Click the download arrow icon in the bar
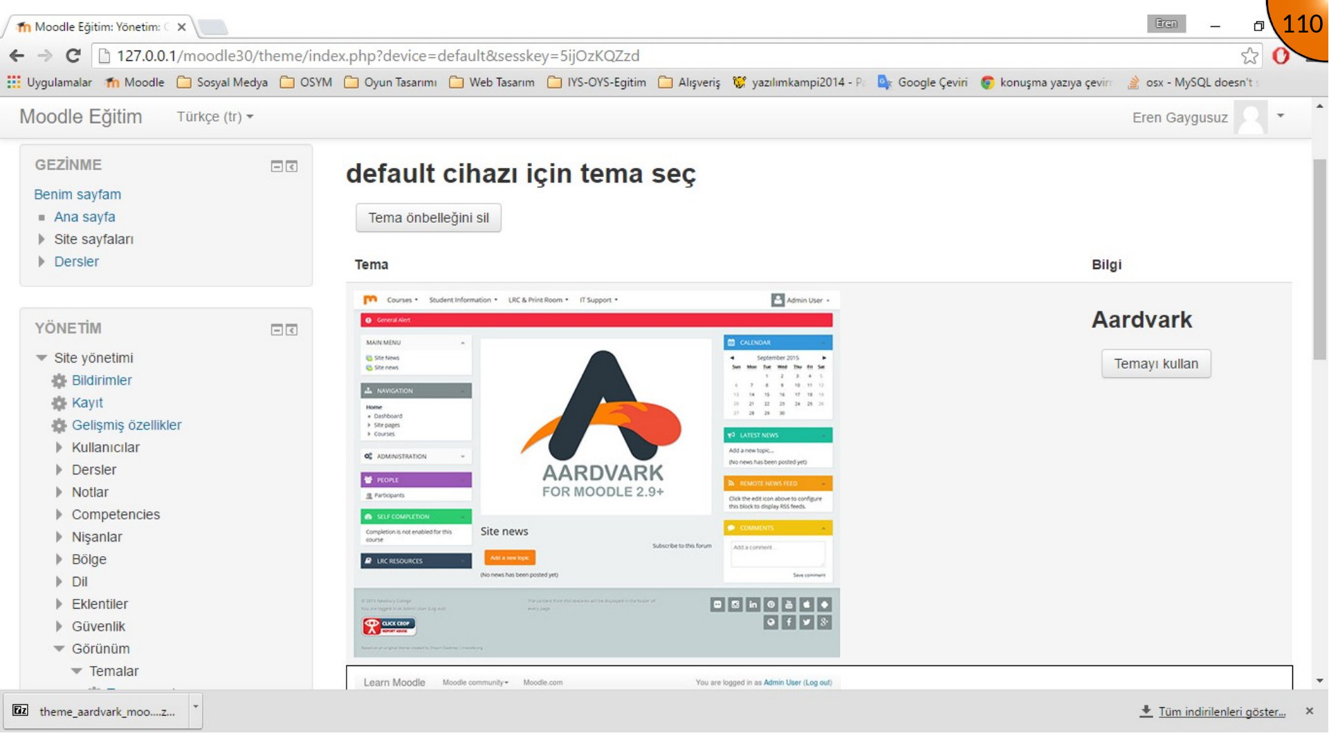The image size is (1329, 747). [1146, 711]
